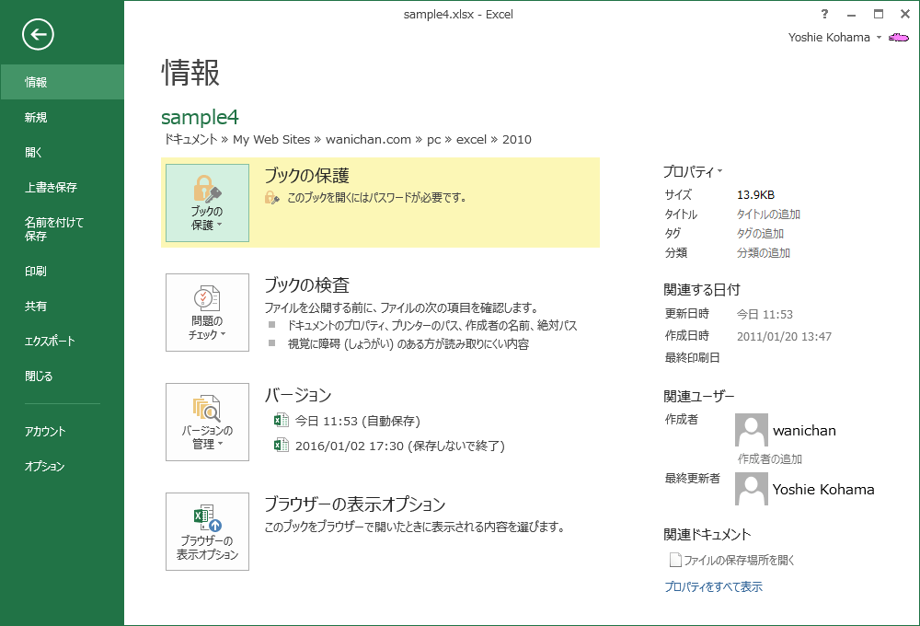This screenshot has width=920, height=626.
Task: Click the wanichan author avatar
Action: pos(751,429)
